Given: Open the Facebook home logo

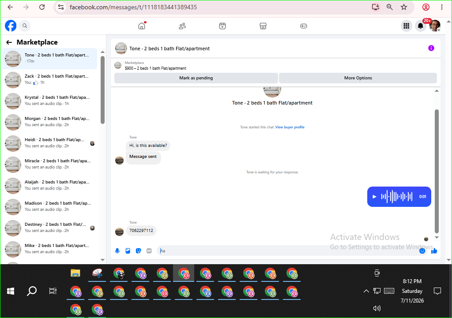Looking at the screenshot, I should [11, 26].
